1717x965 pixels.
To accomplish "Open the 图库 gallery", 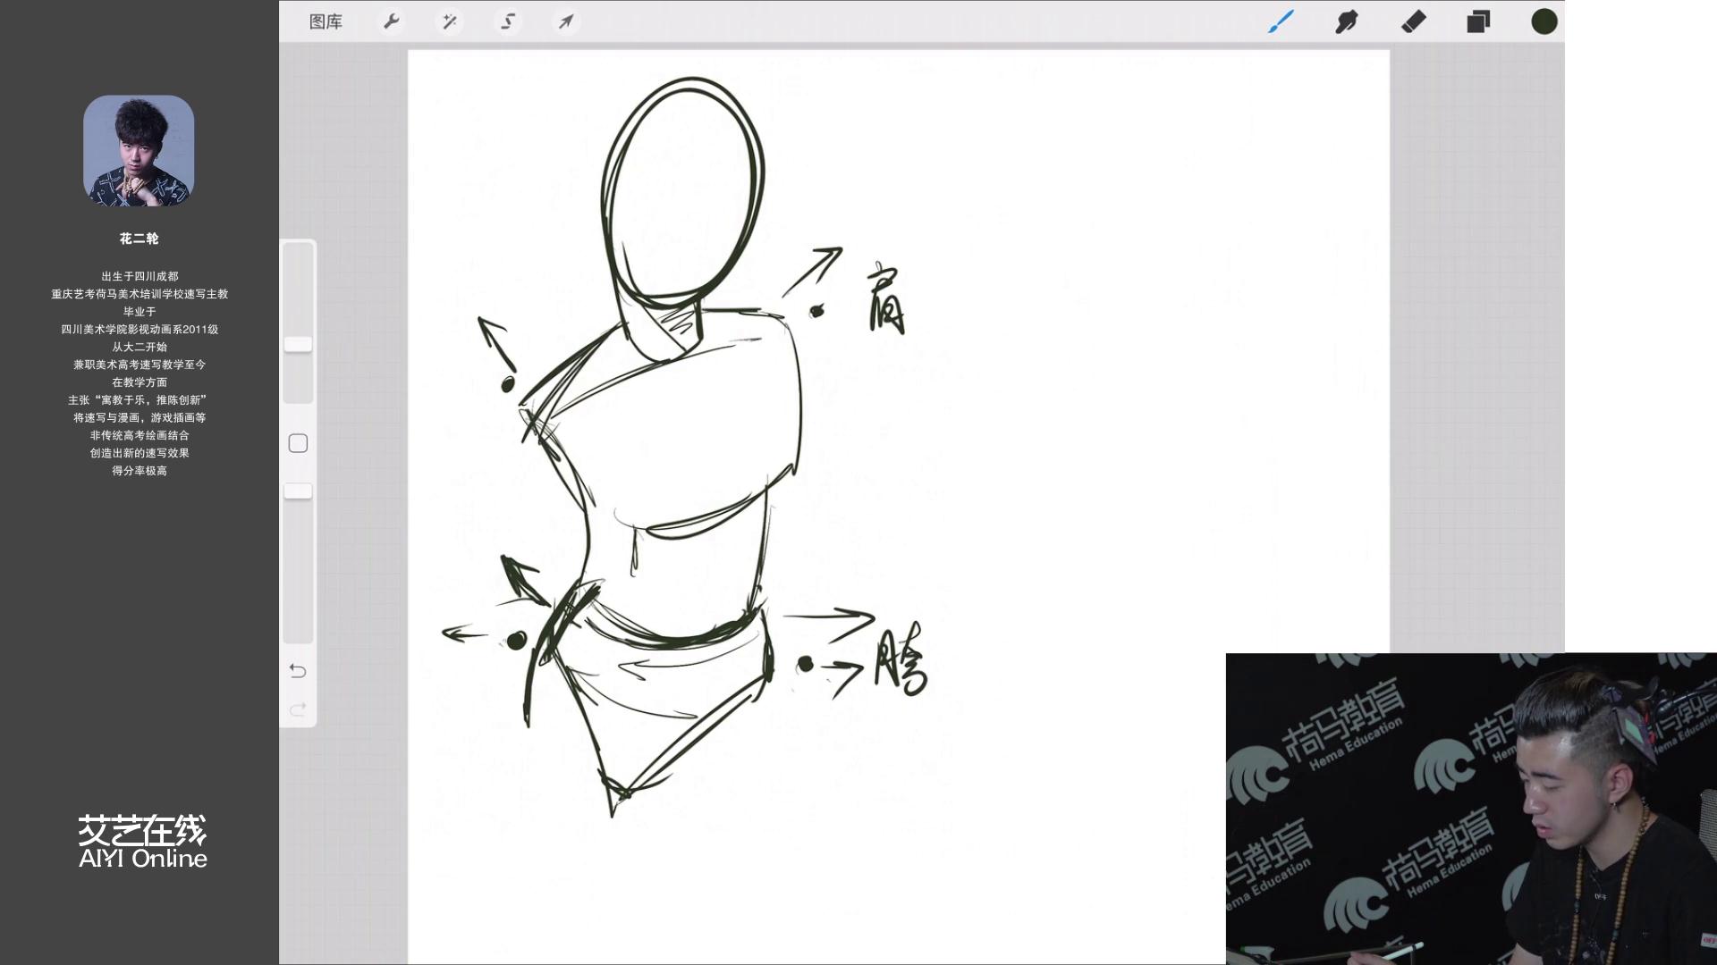I will tap(326, 21).
